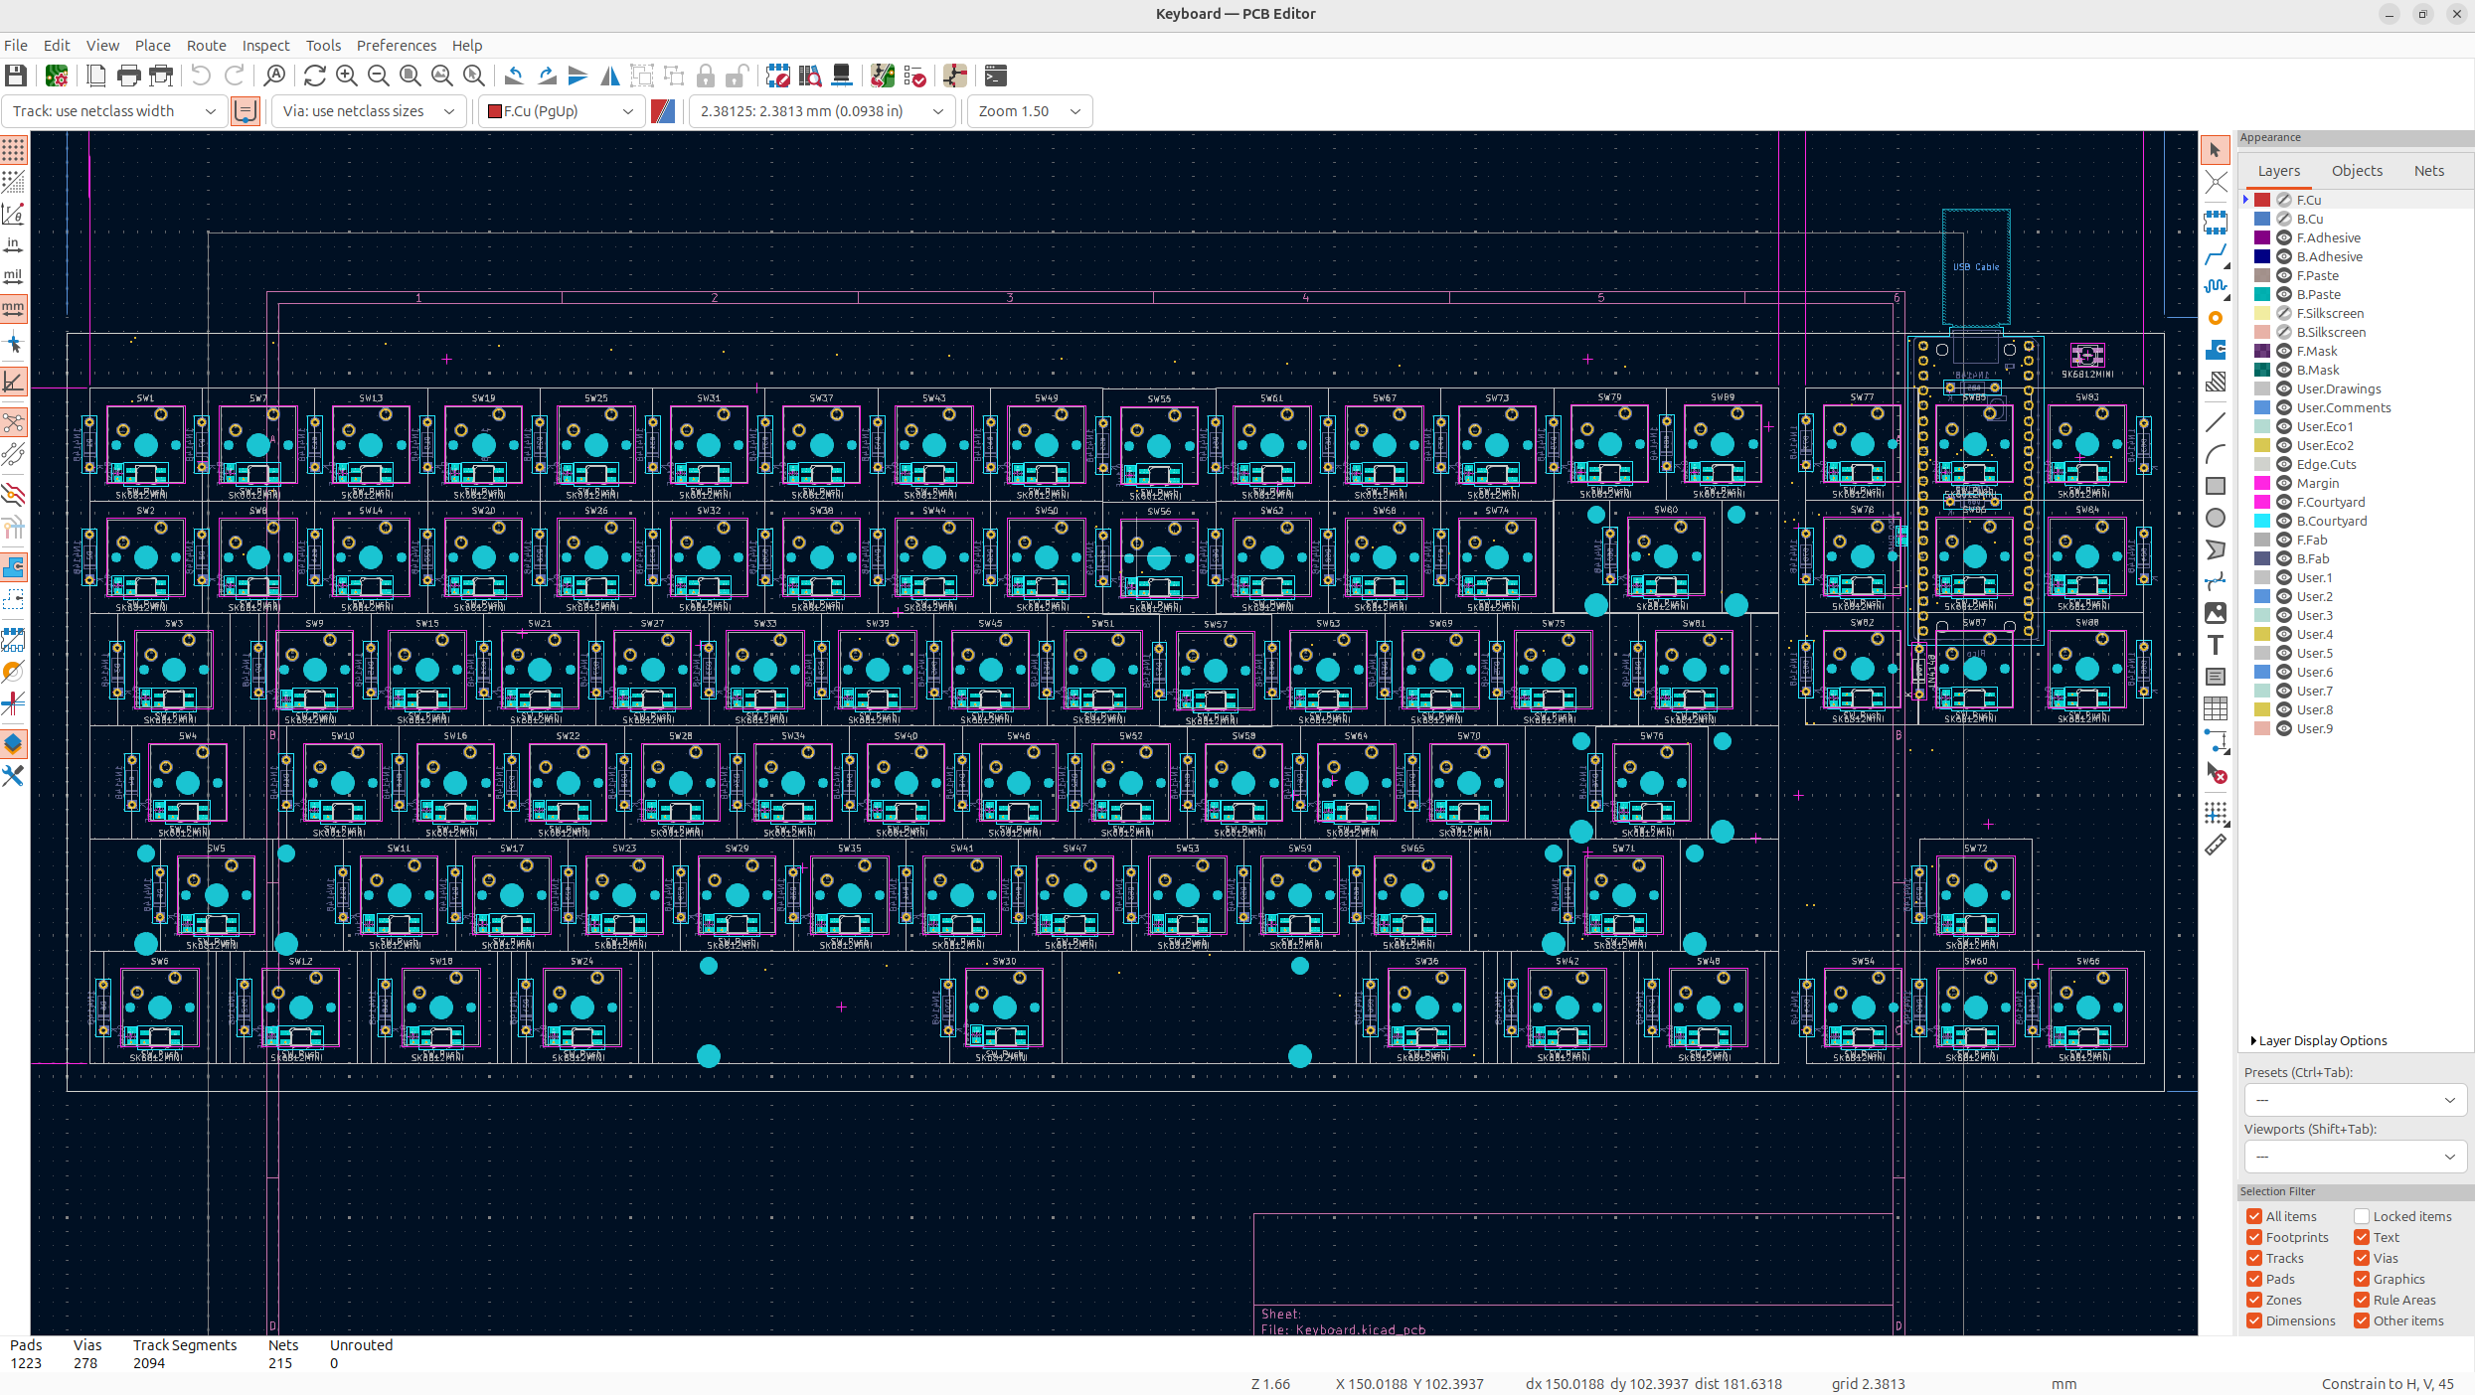The height and width of the screenshot is (1395, 2475).
Task: Open the grid size dropdown
Action: pos(822,111)
